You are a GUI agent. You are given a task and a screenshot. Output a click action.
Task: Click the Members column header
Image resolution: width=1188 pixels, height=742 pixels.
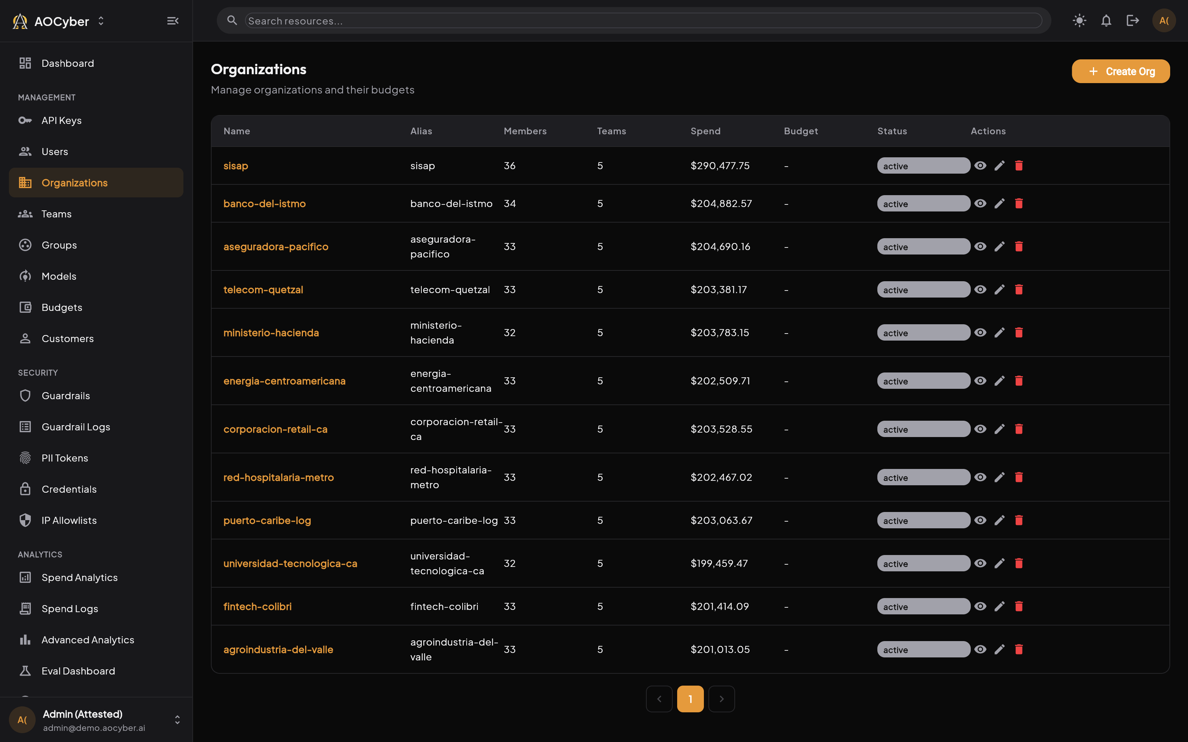tap(525, 131)
